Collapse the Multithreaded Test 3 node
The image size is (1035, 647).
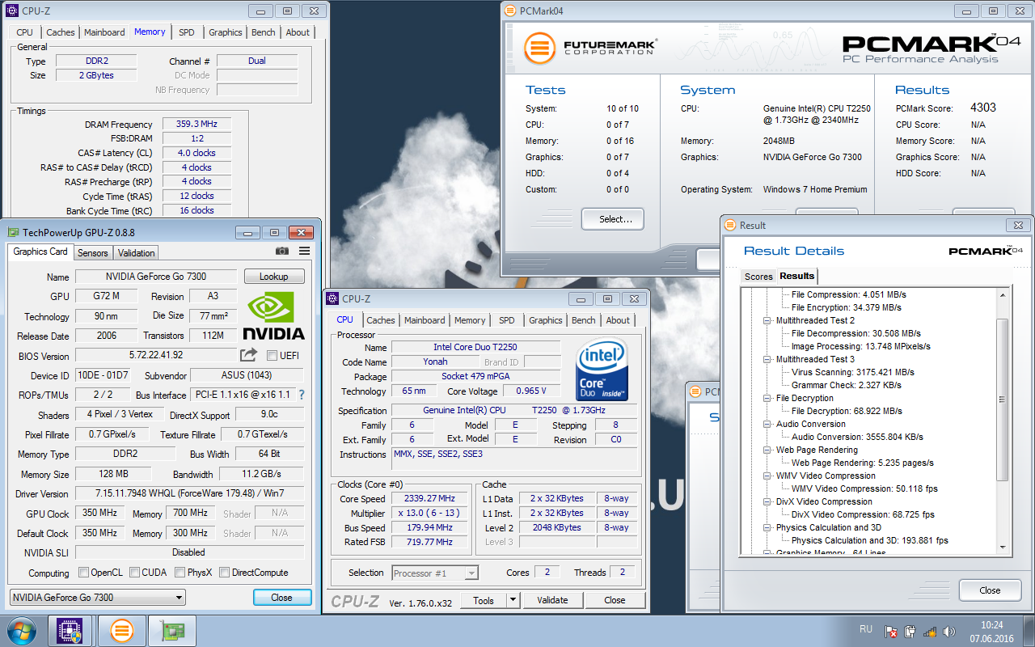[x=768, y=360]
